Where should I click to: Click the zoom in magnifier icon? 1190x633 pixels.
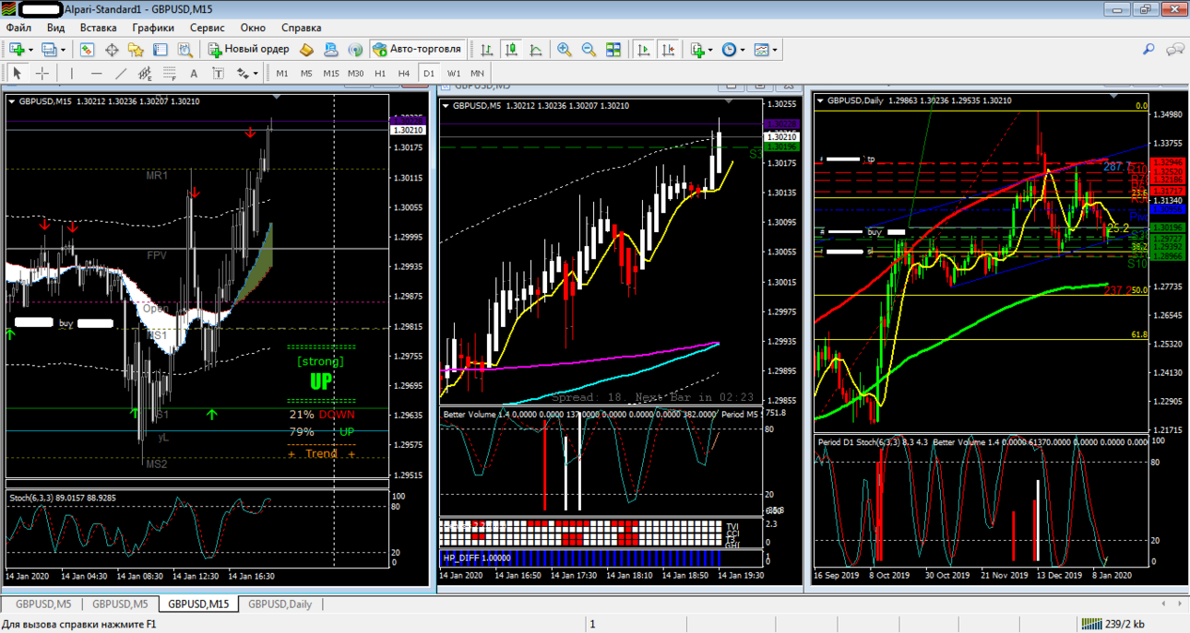pyautogui.click(x=564, y=50)
